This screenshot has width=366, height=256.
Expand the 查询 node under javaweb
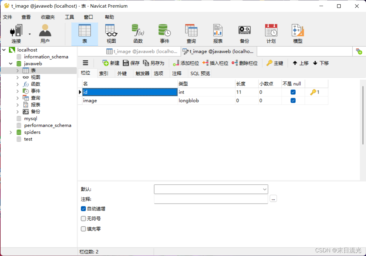(18, 98)
